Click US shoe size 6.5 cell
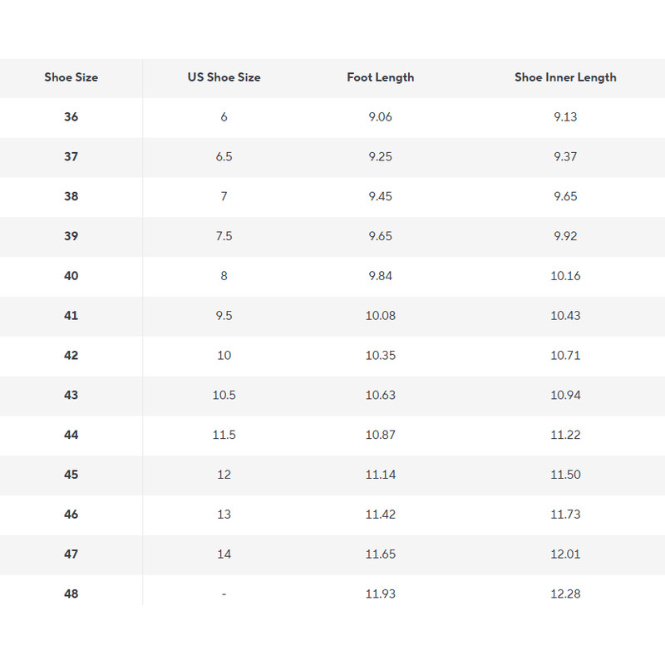 click(224, 157)
